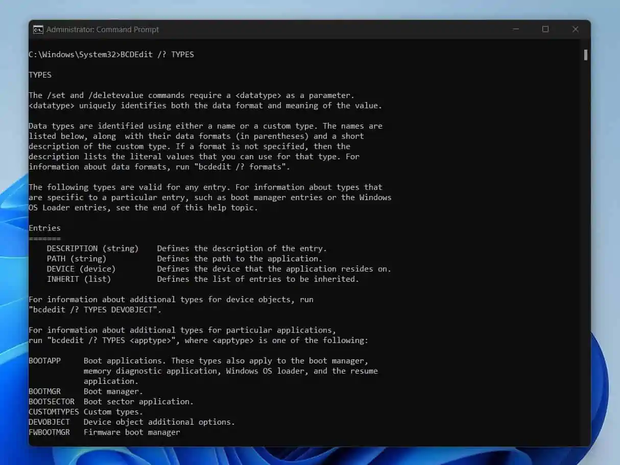Click the "Administrator: Command Prompt" title text

(x=103, y=30)
